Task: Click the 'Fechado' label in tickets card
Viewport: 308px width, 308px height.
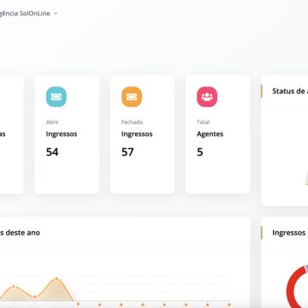Action: click(132, 122)
